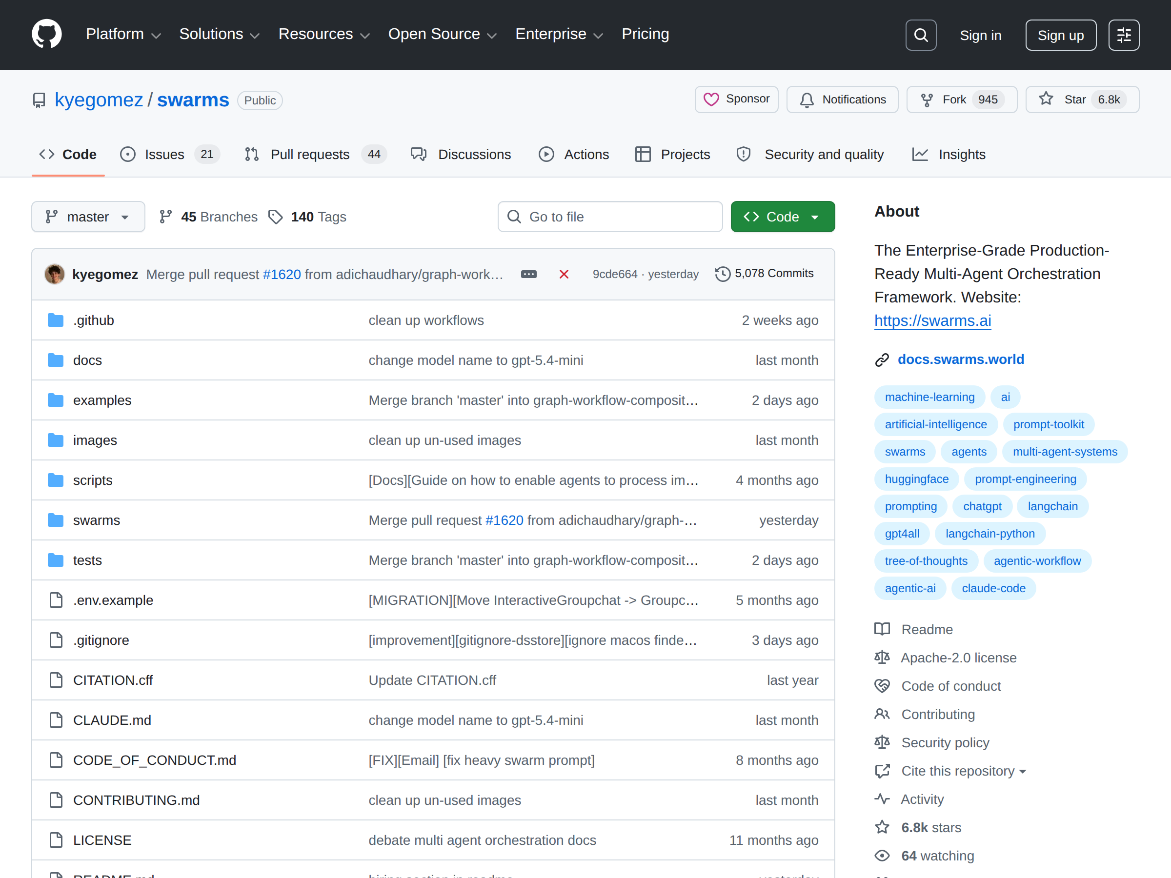
Task: Expand the Platform menu
Action: tap(123, 35)
